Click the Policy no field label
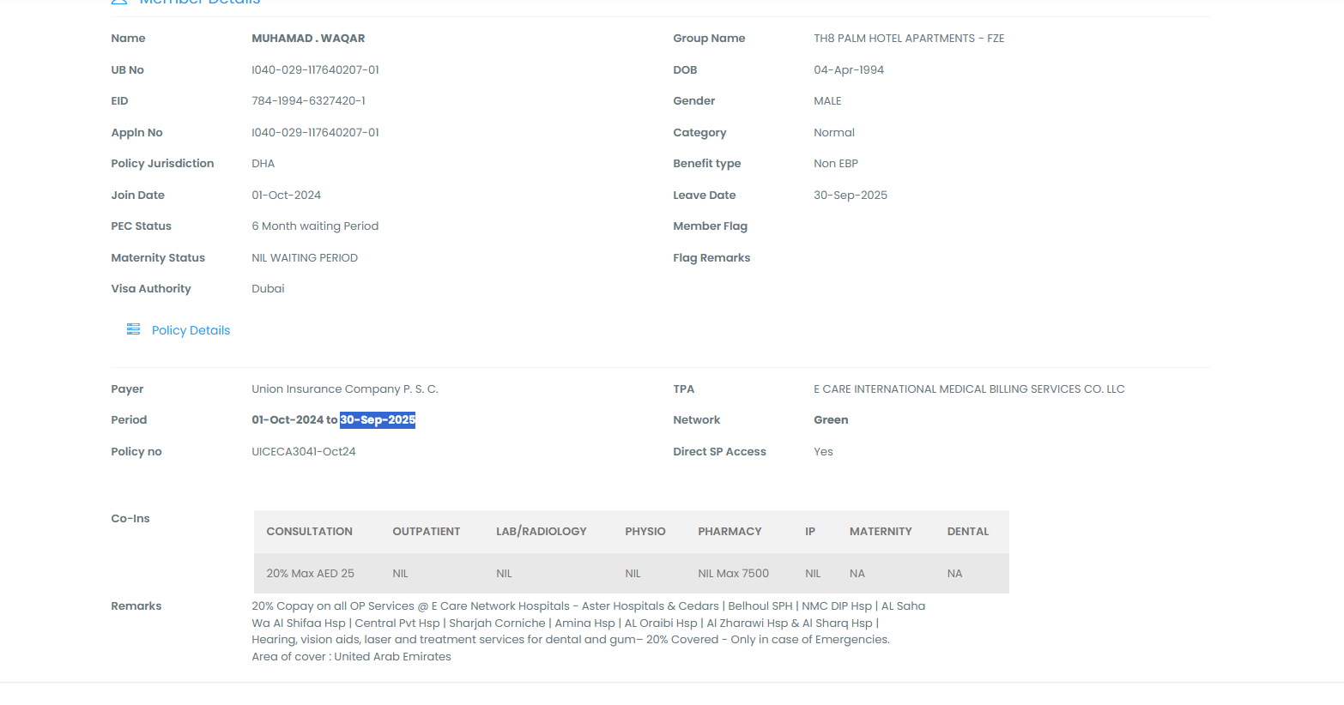The width and height of the screenshot is (1344, 705). pos(136,452)
